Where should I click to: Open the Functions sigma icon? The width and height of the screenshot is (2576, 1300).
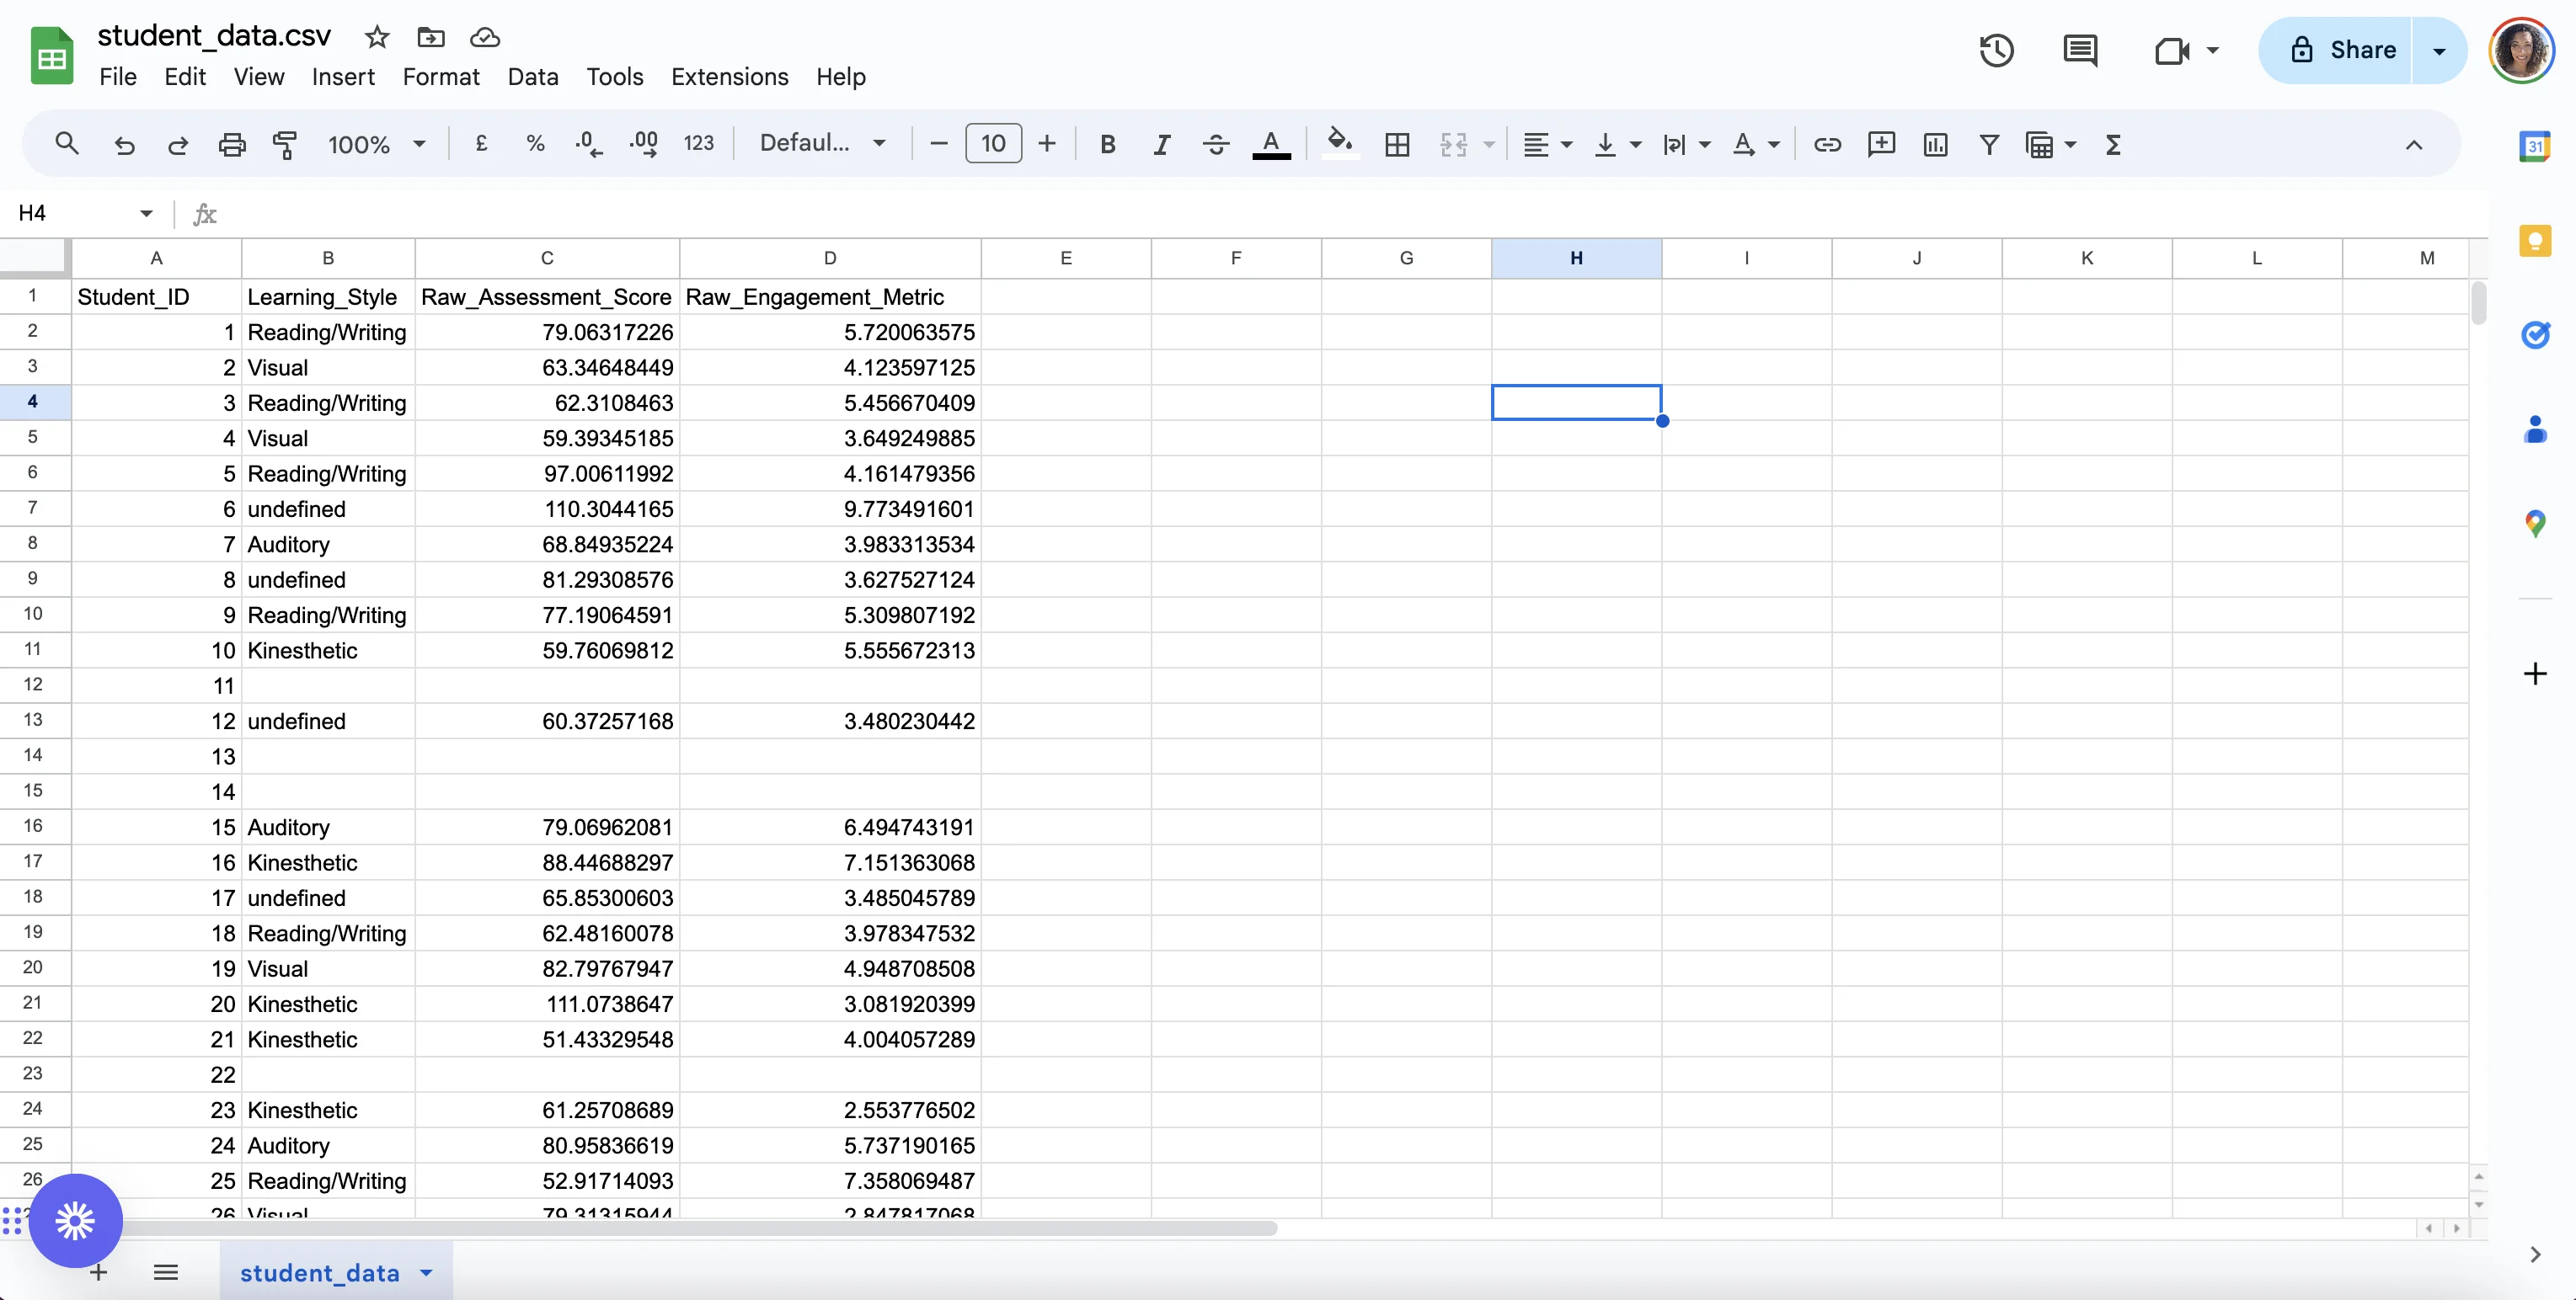coord(2113,145)
